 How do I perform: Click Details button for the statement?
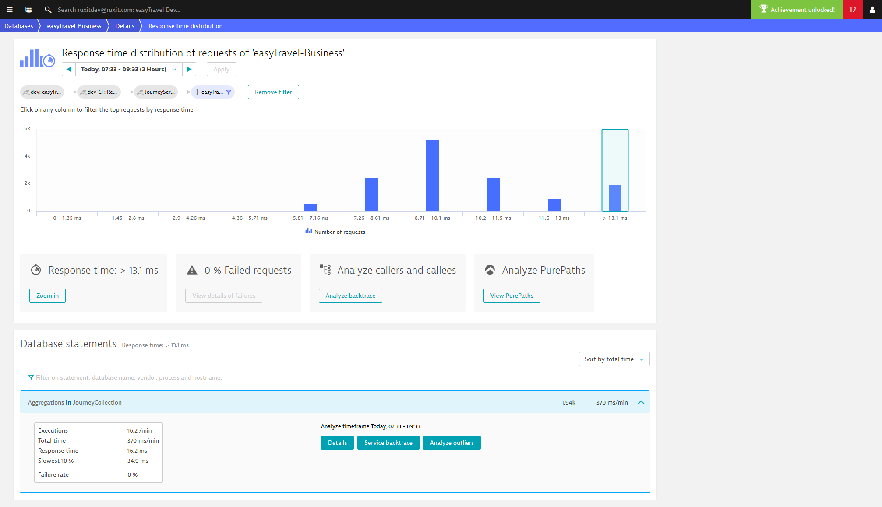337,443
